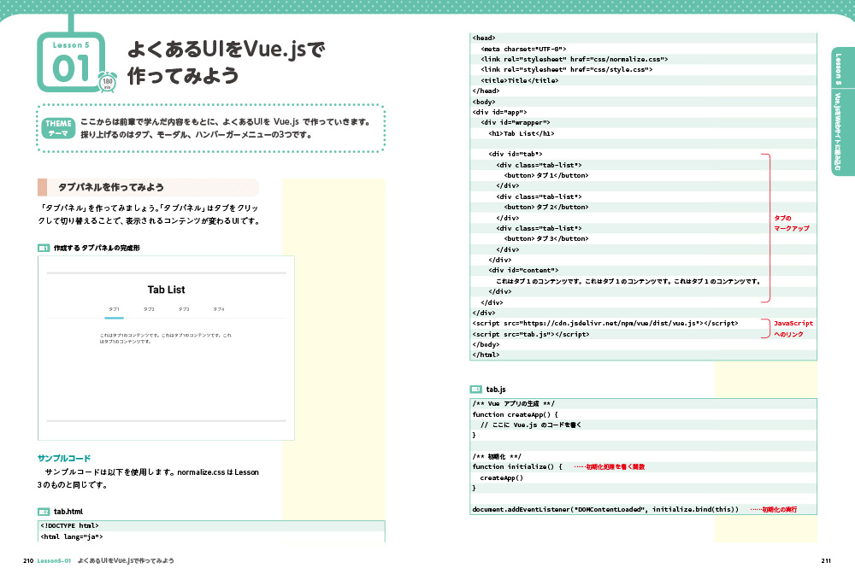The width and height of the screenshot is (855, 580).
Task: Click the red 初期化の実行 annotation
Action: click(x=774, y=509)
